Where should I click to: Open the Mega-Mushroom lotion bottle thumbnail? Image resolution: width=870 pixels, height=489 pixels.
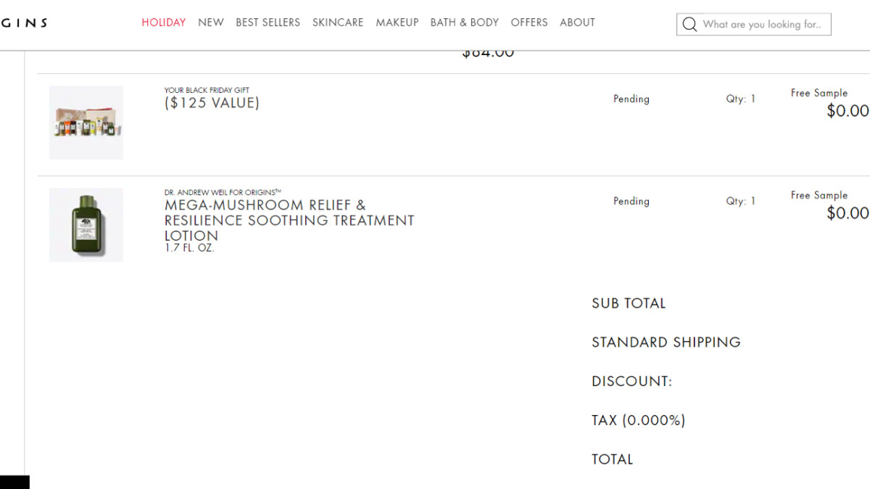pos(86,225)
